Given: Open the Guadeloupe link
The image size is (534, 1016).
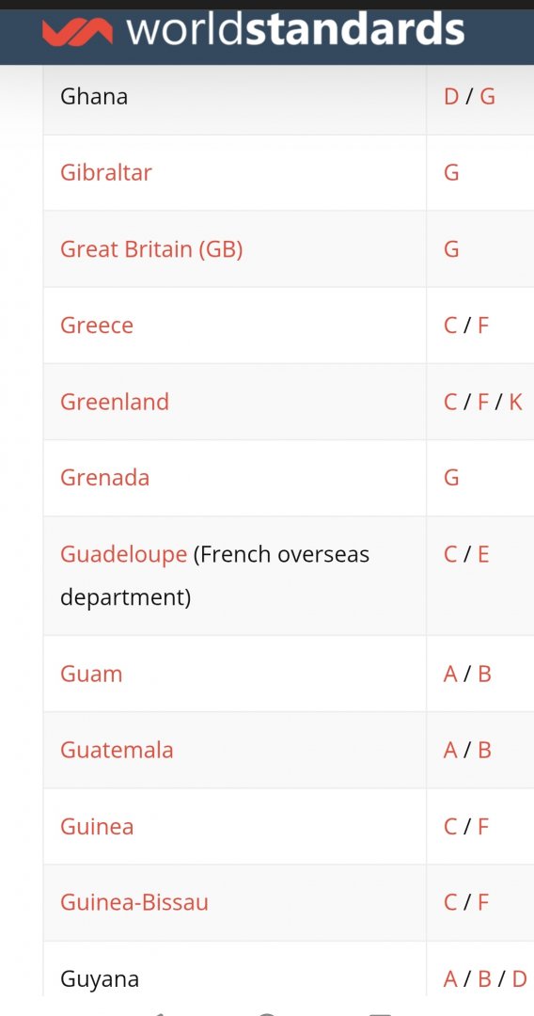Looking at the screenshot, I should pos(124,555).
